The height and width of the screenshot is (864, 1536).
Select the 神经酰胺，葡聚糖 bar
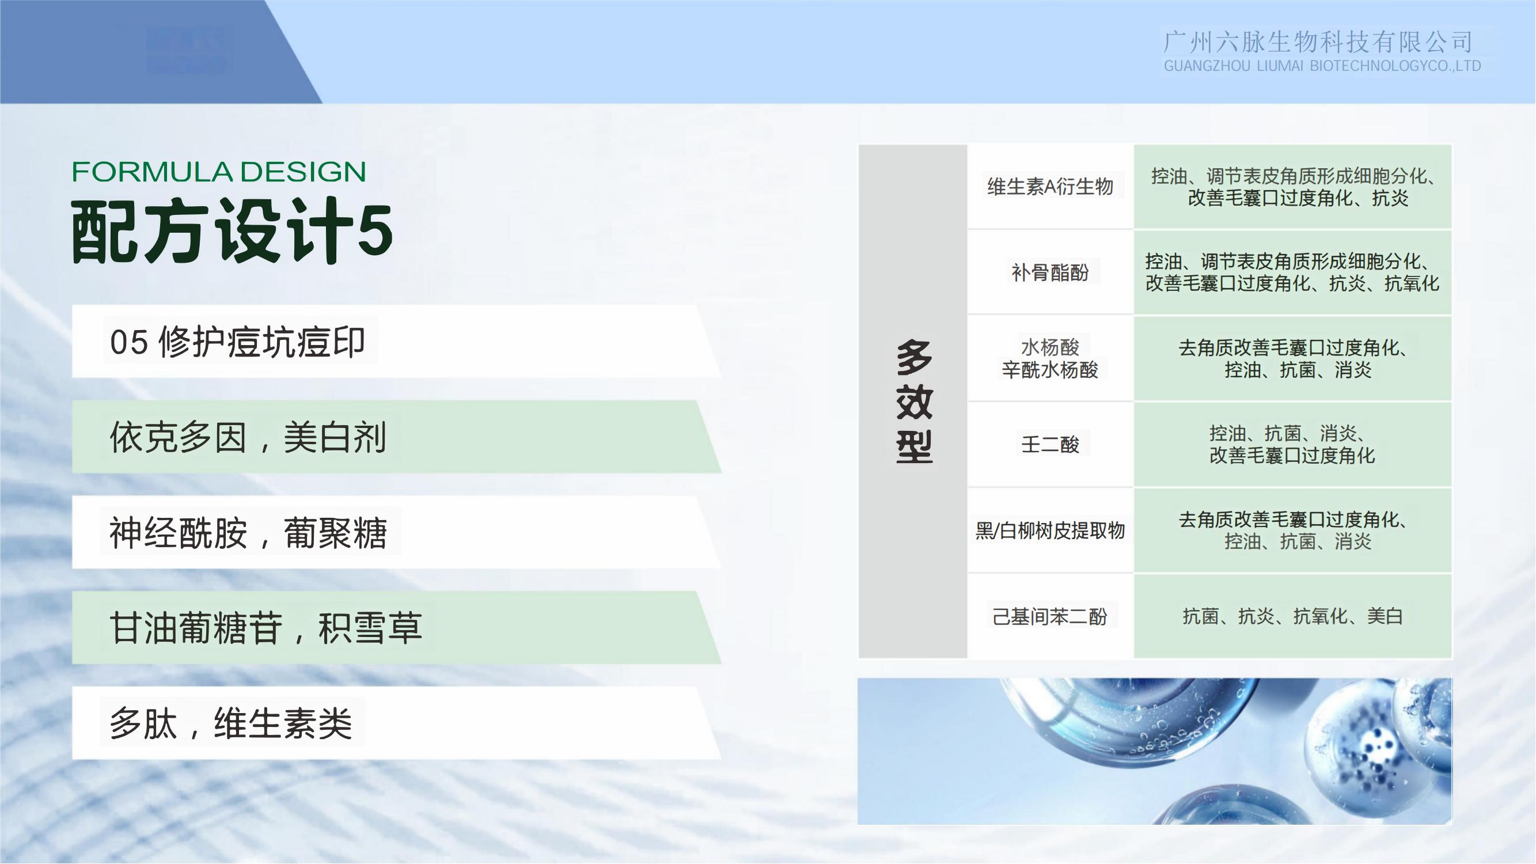(x=396, y=532)
